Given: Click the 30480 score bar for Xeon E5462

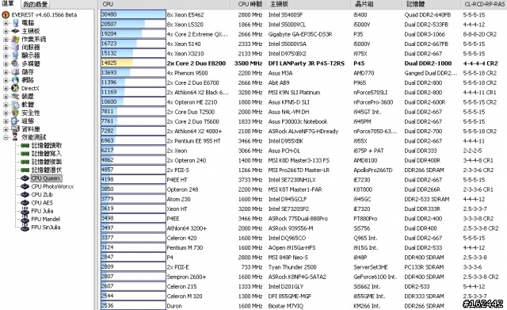Looking at the screenshot, I should (x=133, y=14).
